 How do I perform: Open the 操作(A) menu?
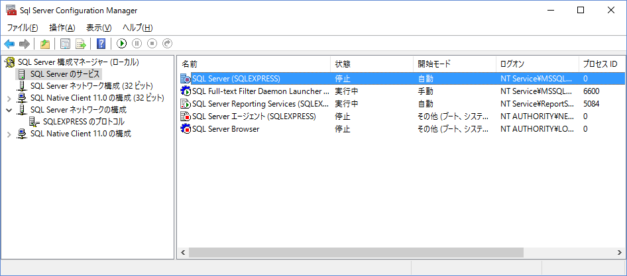pos(62,28)
